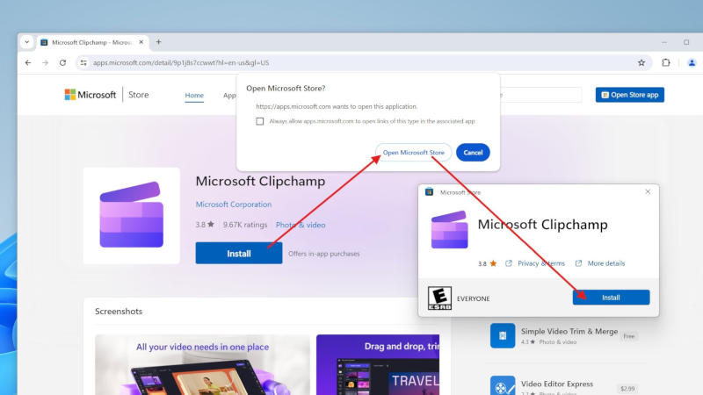Screen dimensions: 703x395
Task: Select the Home tab in Store navigation
Action: click(x=194, y=96)
